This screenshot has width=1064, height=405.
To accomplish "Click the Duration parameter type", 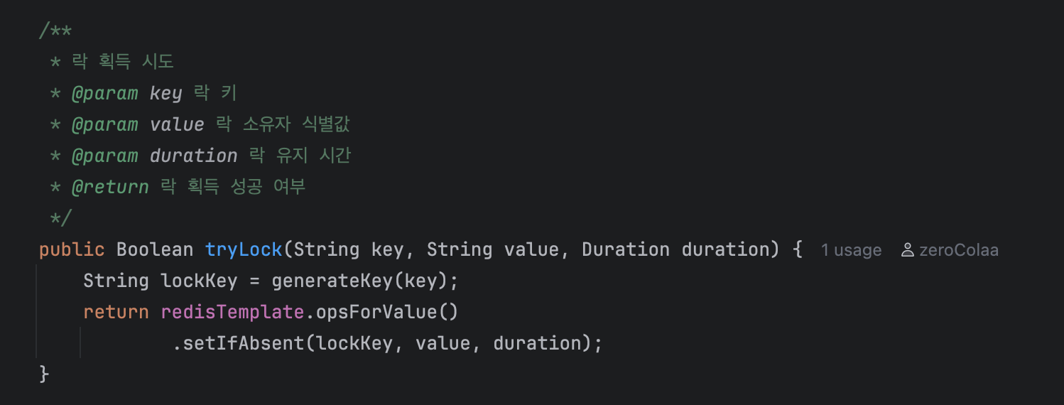I will click(x=625, y=250).
